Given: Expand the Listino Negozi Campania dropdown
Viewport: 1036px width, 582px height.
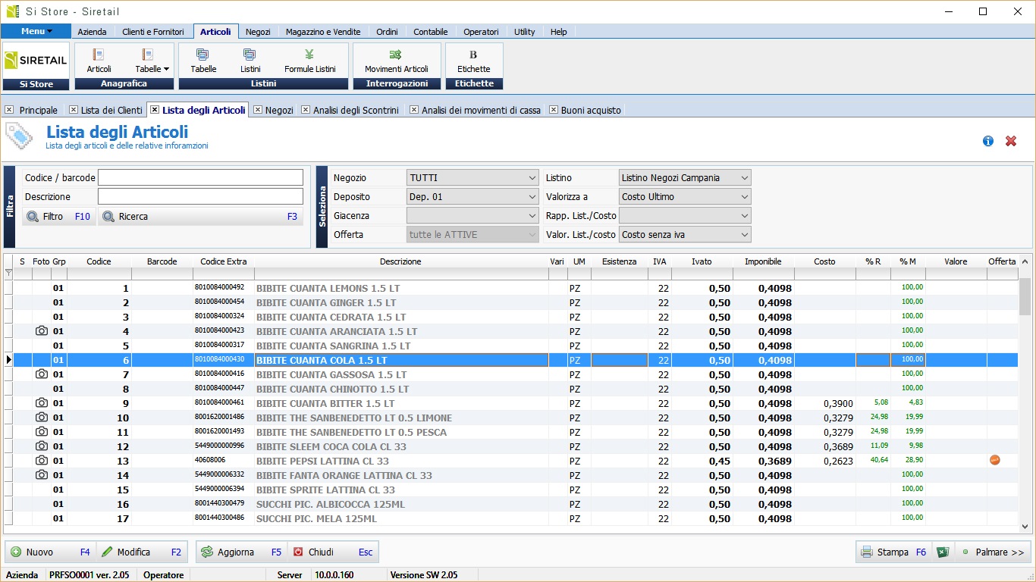Looking at the screenshot, I should (745, 178).
